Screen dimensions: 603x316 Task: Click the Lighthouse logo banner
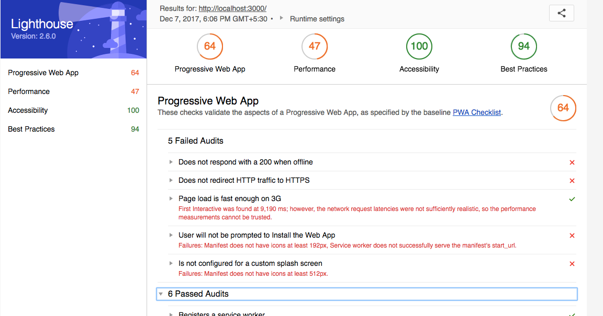click(x=73, y=29)
